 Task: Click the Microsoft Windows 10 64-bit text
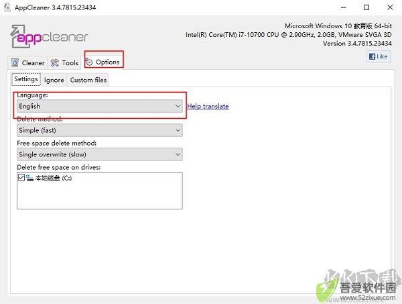tap(338, 26)
